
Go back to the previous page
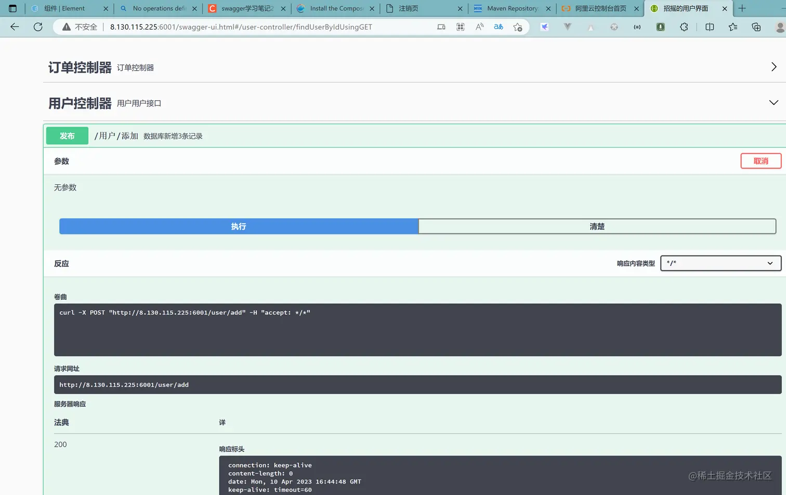[x=15, y=27]
